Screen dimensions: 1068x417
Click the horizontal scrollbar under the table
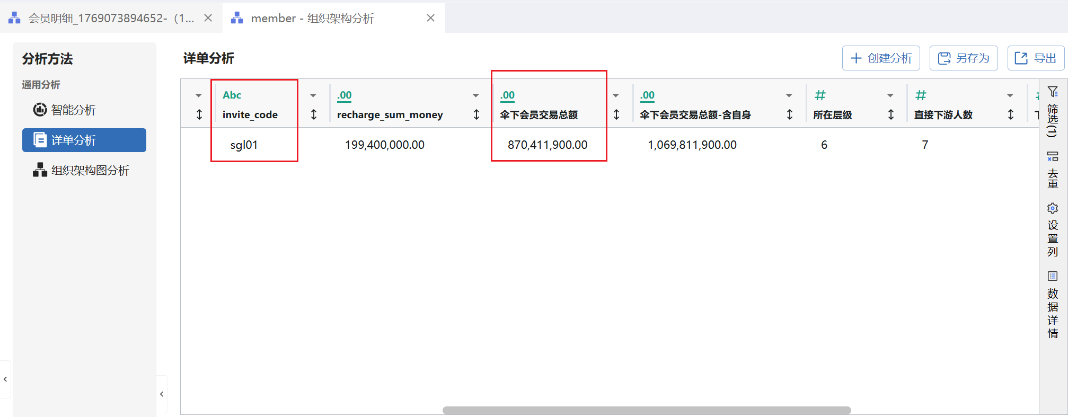(x=647, y=410)
